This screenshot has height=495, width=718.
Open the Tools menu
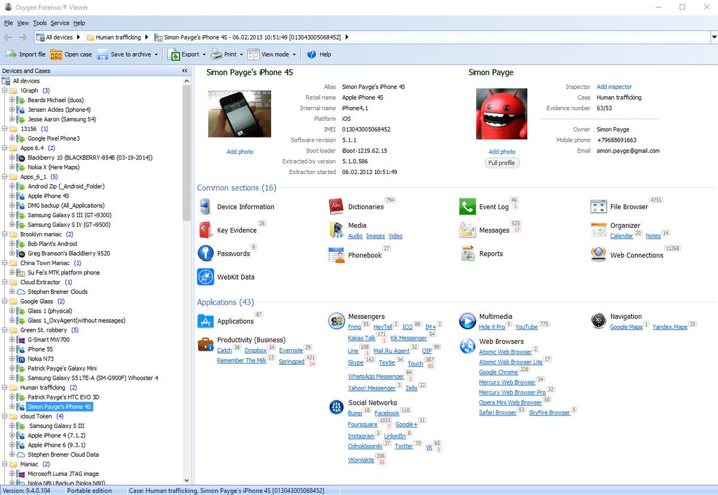pos(39,23)
